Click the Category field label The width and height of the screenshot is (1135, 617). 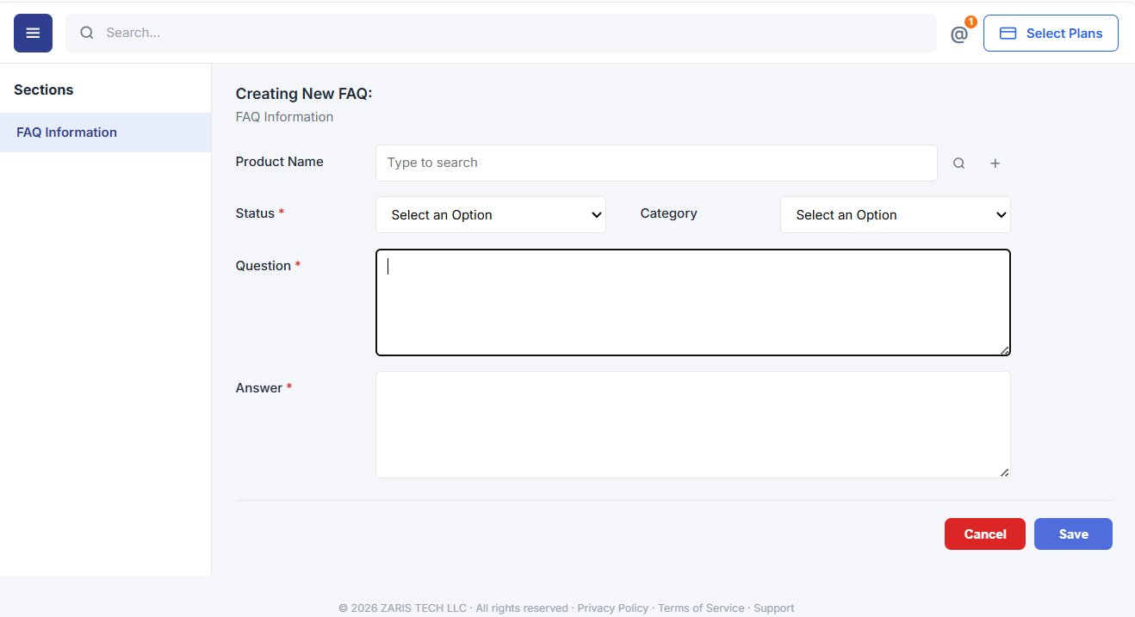669,213
